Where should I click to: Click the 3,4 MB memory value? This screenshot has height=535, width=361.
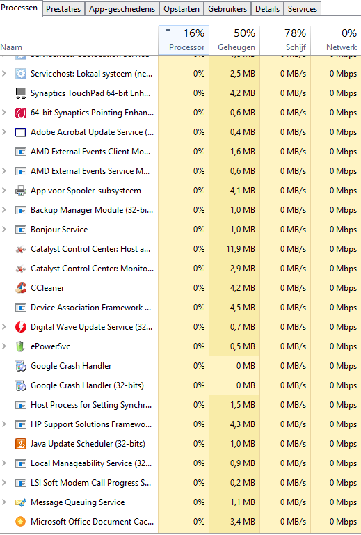click(x=243, y=521)
